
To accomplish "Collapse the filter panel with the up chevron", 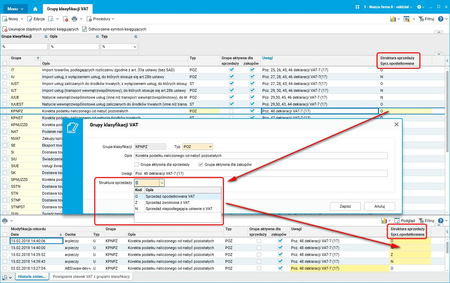I will pyautogui.click(x=439, y=33).
